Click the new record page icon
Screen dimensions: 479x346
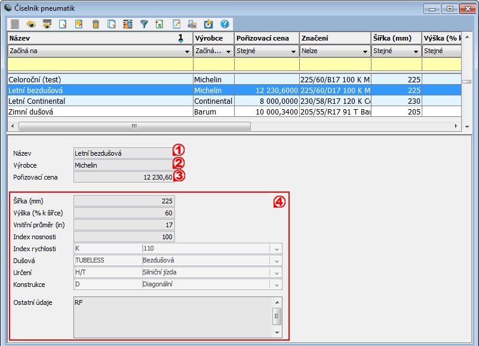[x=63, y=24]
